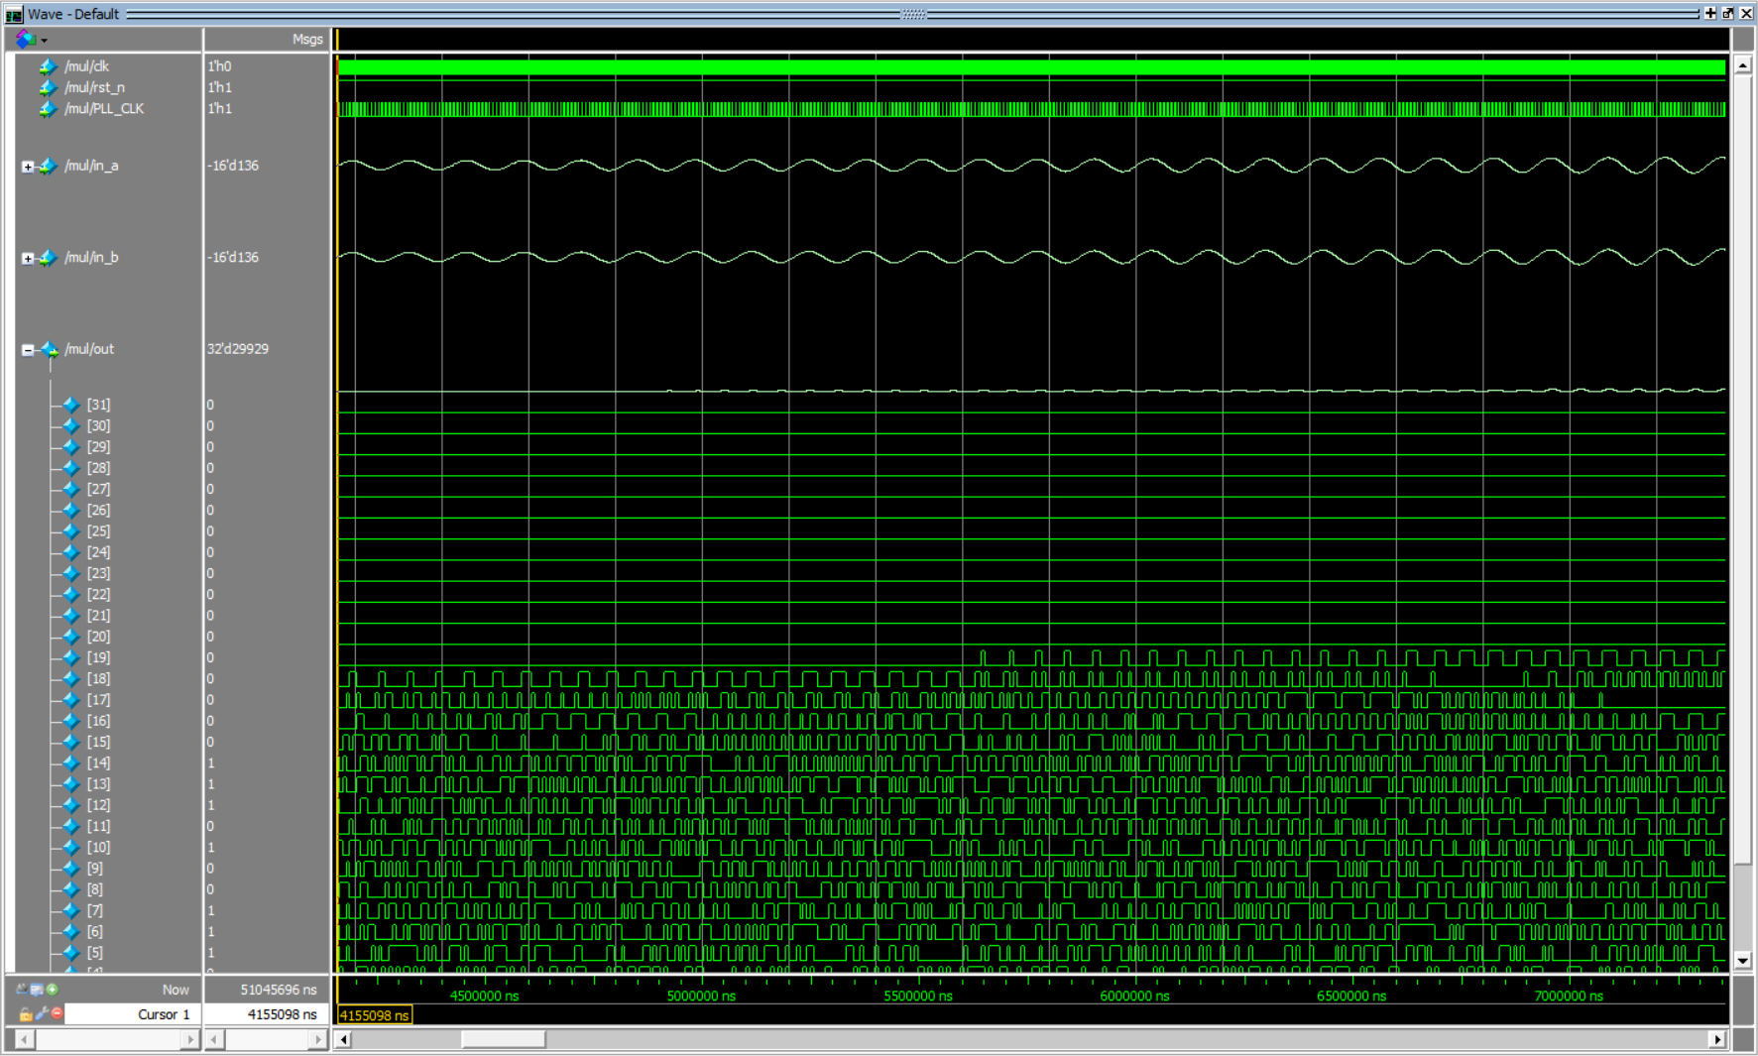The image size is (1758, 1056).
Task: Click waveform scrollbar left arrow
Action: [344, 1039]
